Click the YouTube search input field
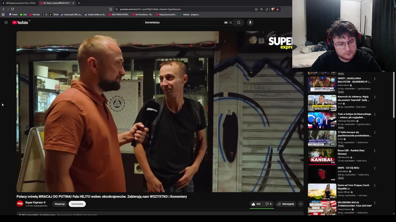The height and width of the screenshot is (222, 396). coord(183,23)
